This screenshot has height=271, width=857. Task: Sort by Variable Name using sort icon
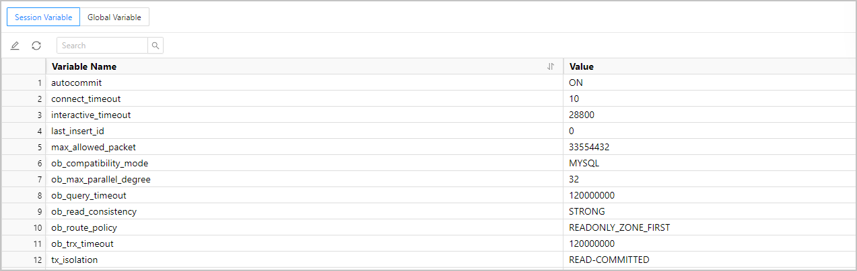[551, 66]
